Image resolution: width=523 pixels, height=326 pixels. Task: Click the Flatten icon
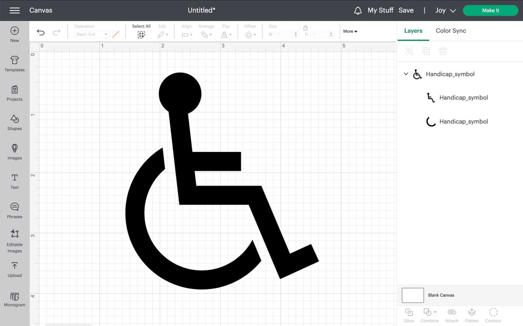tap(472, 314)
